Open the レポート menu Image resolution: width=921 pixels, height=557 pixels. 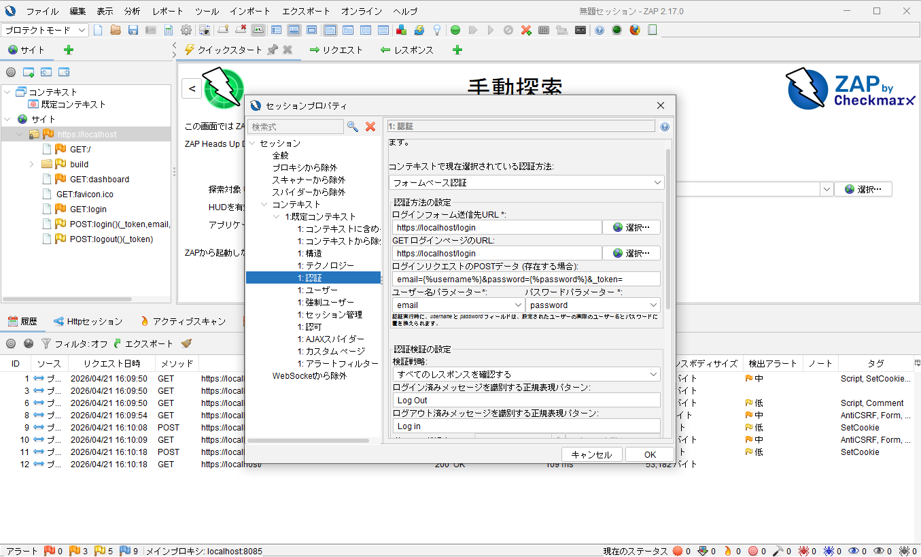(x=168, y=12)
